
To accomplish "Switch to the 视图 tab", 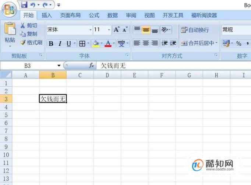I will coord(149,15).
